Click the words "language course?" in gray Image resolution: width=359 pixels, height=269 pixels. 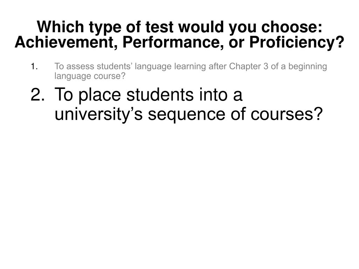[90, 76]
